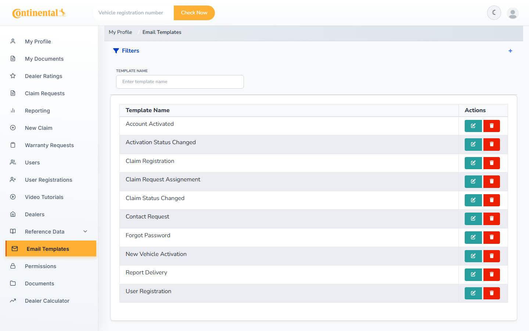Go to User Registrations

[x=49, y=180]
